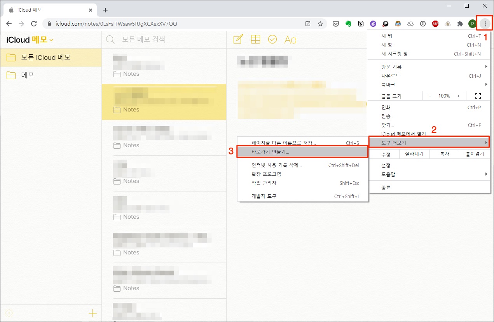This screenshot has height=322, width=494.
Task: Go back to previous page
Action: pos(9,24)
